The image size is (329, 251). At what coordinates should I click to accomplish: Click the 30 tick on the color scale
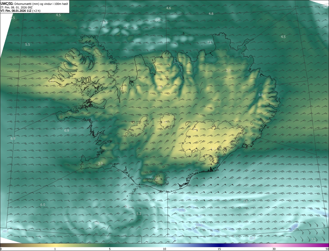click(x=274, y=249)
